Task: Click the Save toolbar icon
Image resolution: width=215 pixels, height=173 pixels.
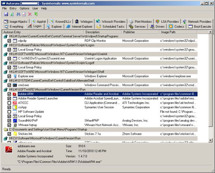Action: coord(6,14)
